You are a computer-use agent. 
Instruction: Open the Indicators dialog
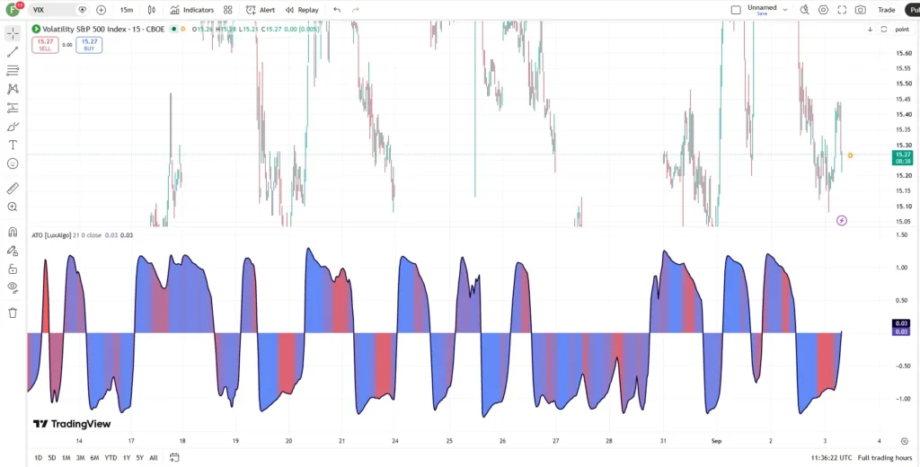coord(192,10)
